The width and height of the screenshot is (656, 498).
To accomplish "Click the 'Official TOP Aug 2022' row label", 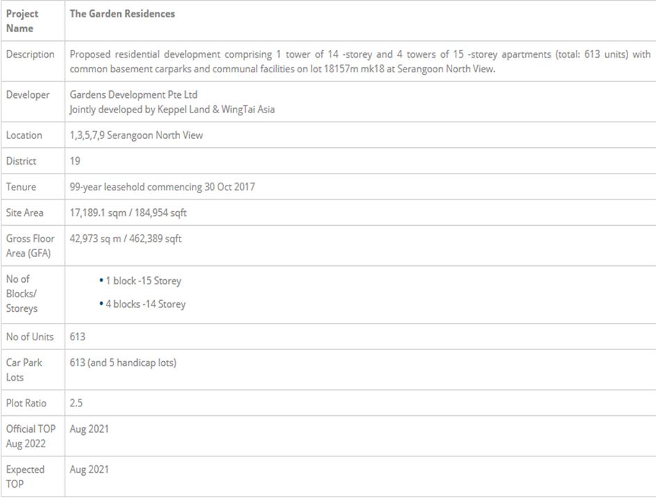I will tap(31, 436).
